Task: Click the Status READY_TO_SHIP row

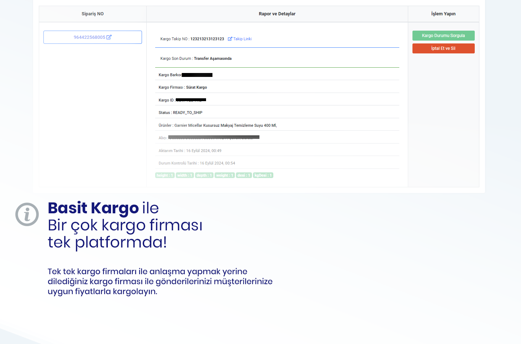Action: point(180,113)
